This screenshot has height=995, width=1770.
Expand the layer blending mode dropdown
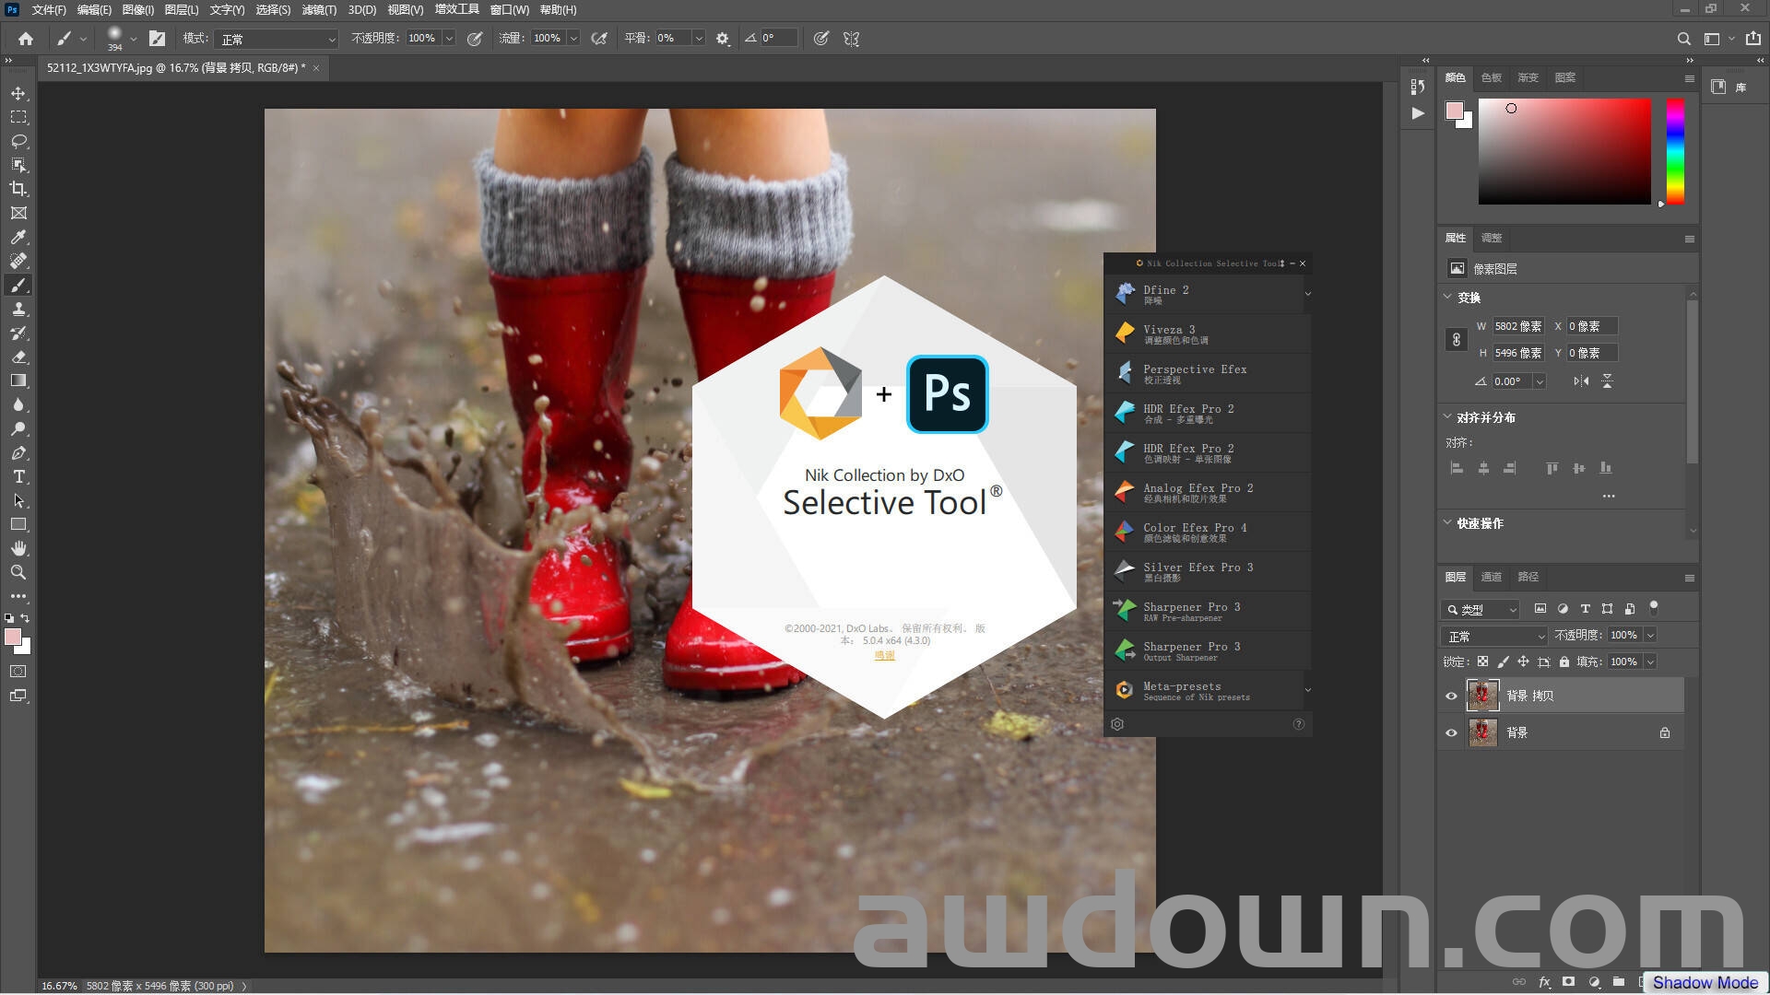(x=1493, y=636)
